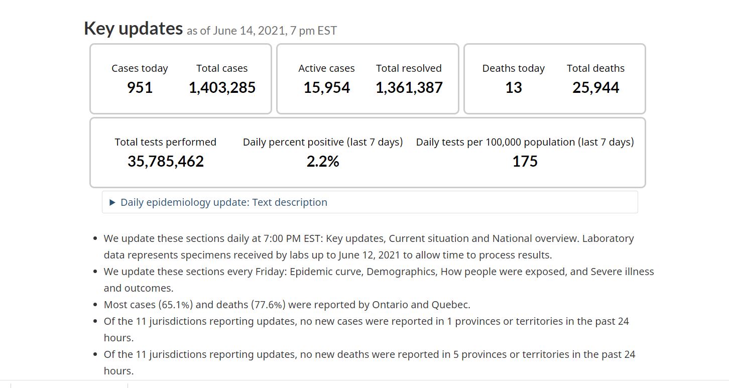Screen dimensions: 729x388
Task: Click the Daily percent positive label
Action: 323,142
